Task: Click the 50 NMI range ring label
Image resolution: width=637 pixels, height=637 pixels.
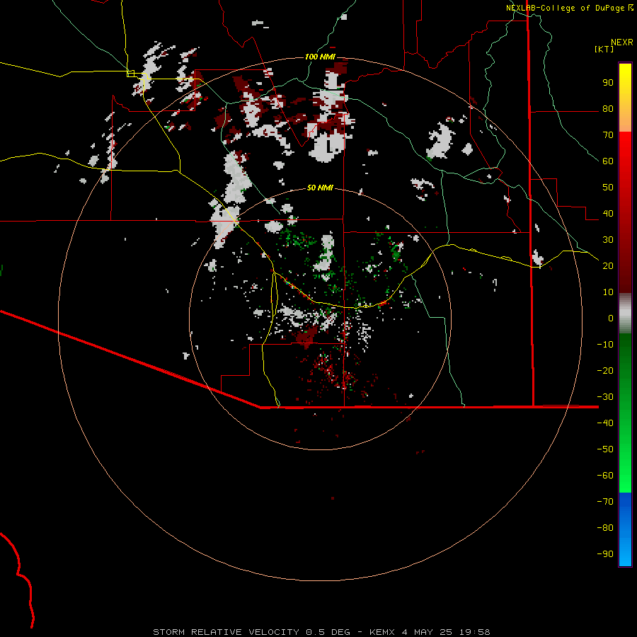Action: (x=320, y=188)
